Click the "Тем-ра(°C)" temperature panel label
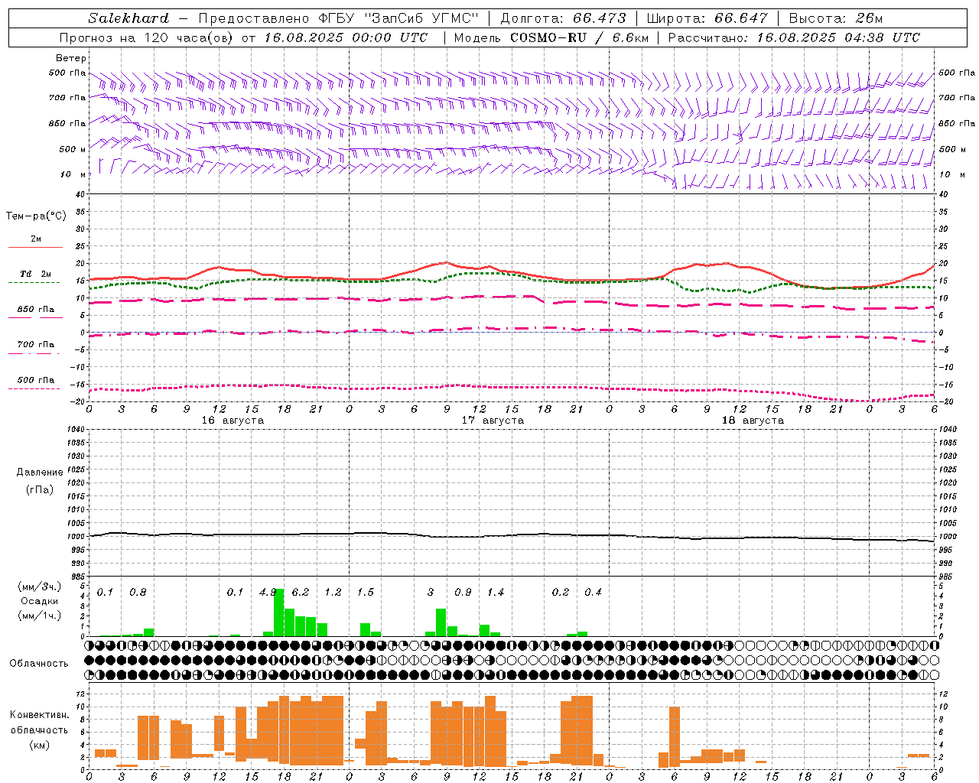This screenshot has height=783, width=979. coord(36,216)
